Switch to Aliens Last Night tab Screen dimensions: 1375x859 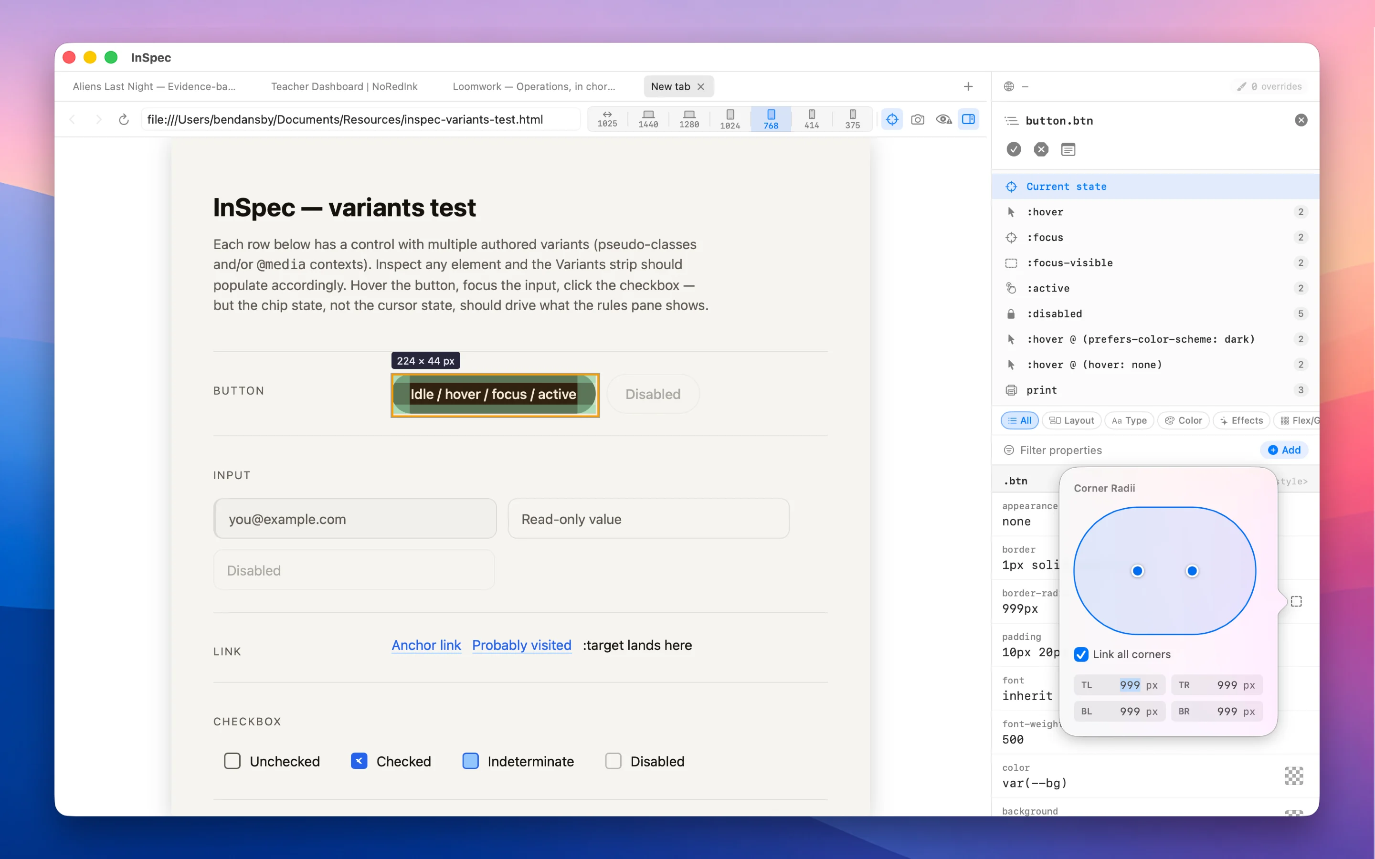[154, 86]
